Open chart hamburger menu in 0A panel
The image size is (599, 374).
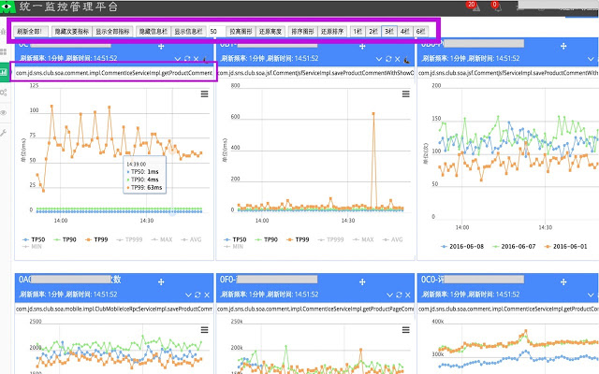[x=204, y=330]
